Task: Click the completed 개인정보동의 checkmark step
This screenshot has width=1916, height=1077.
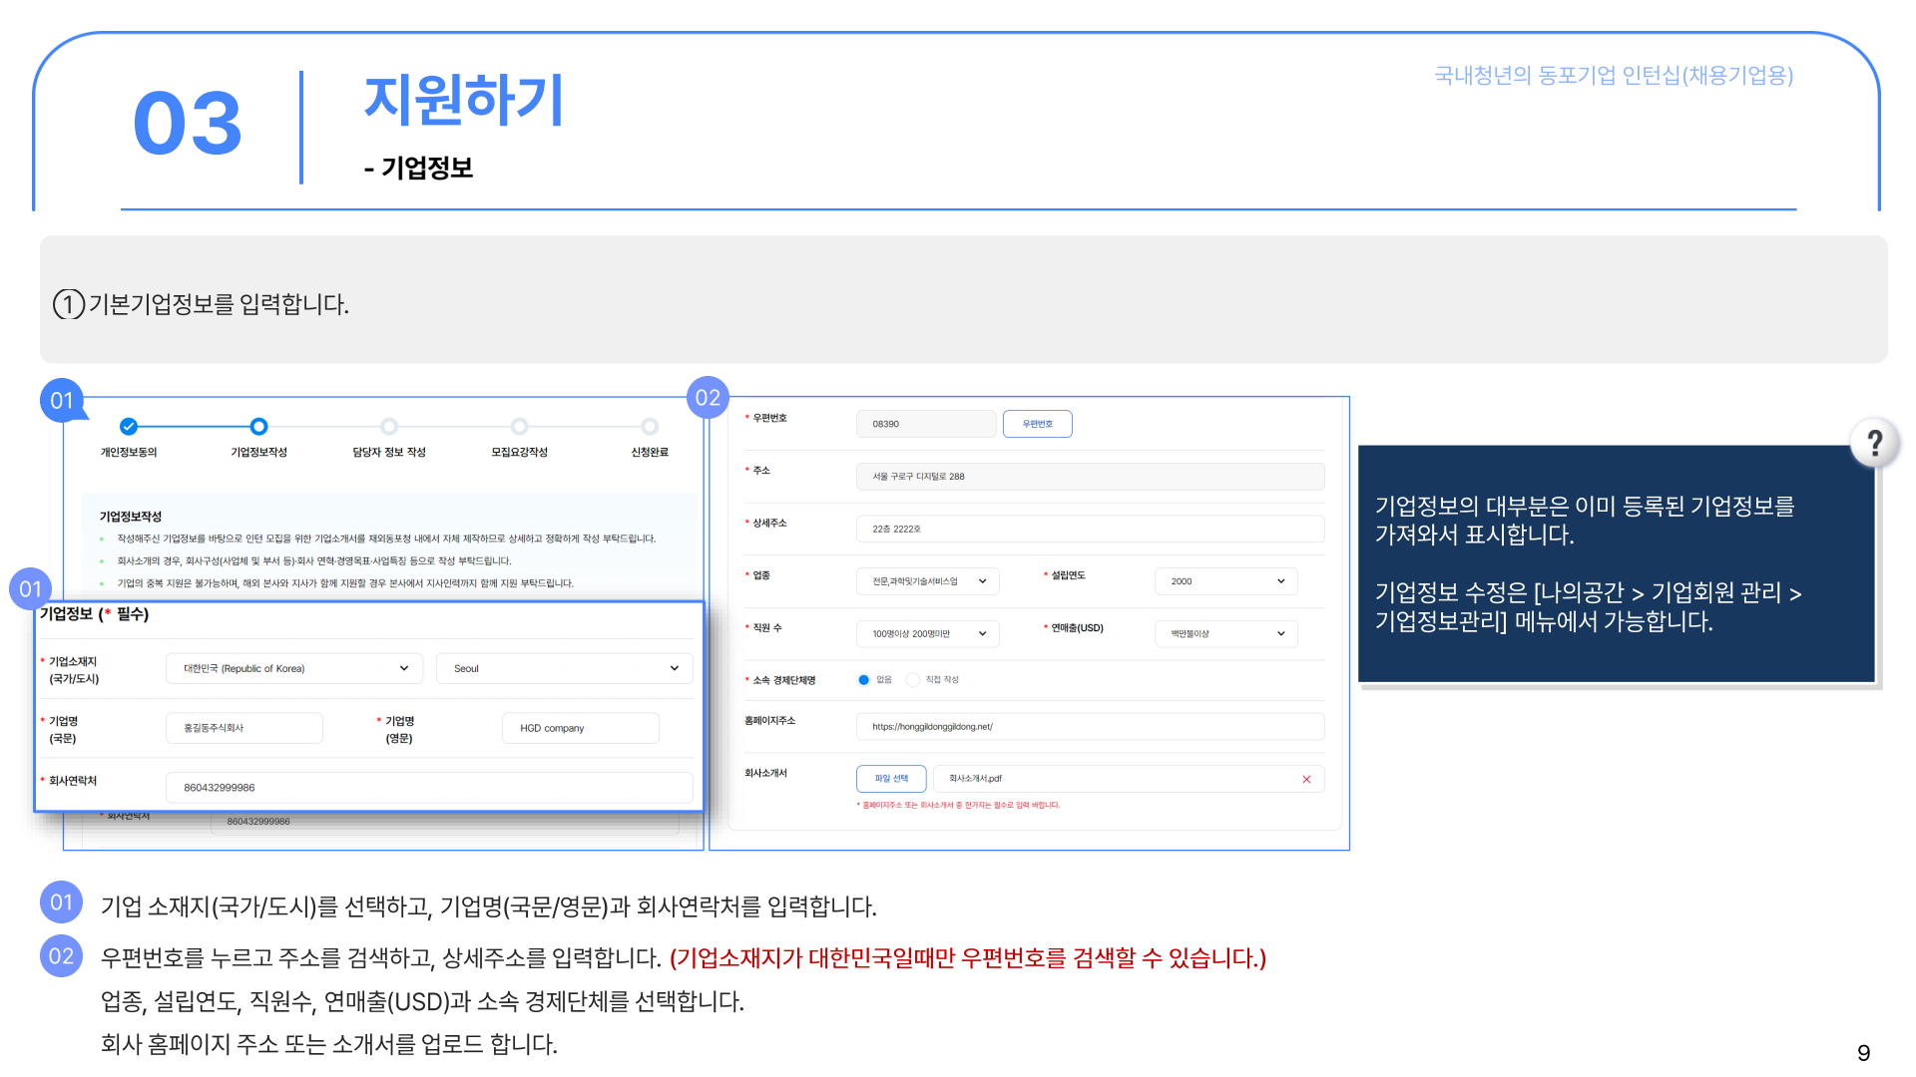Action: [x=129, y=427]
